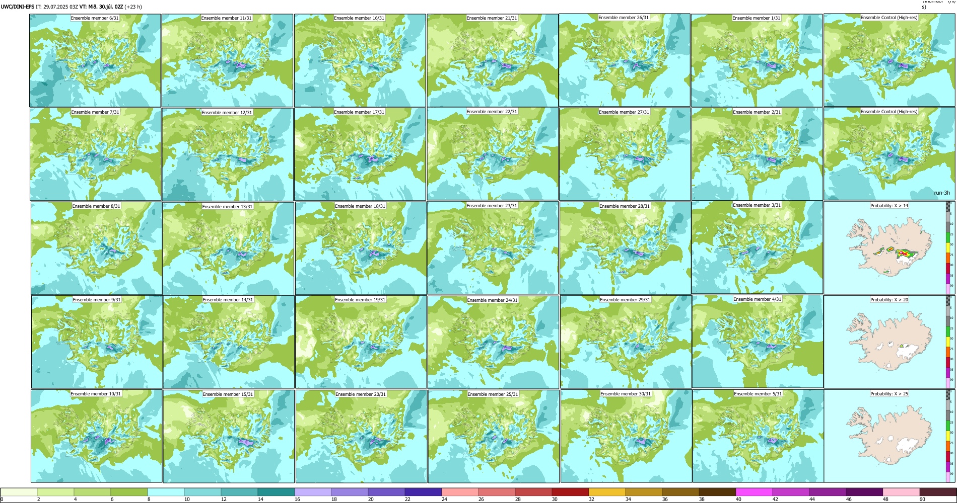Click the Ensemble member 17/31 map

tap(360, 154)
